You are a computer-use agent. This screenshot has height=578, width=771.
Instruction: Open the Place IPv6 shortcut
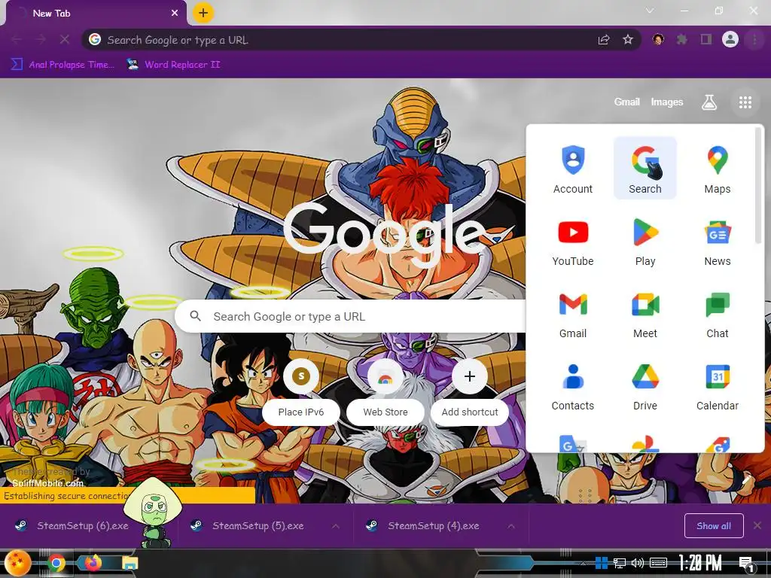(x=301, y=391)
